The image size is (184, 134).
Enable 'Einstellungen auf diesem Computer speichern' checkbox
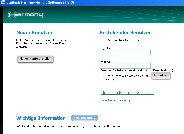(x=102, y=77)
